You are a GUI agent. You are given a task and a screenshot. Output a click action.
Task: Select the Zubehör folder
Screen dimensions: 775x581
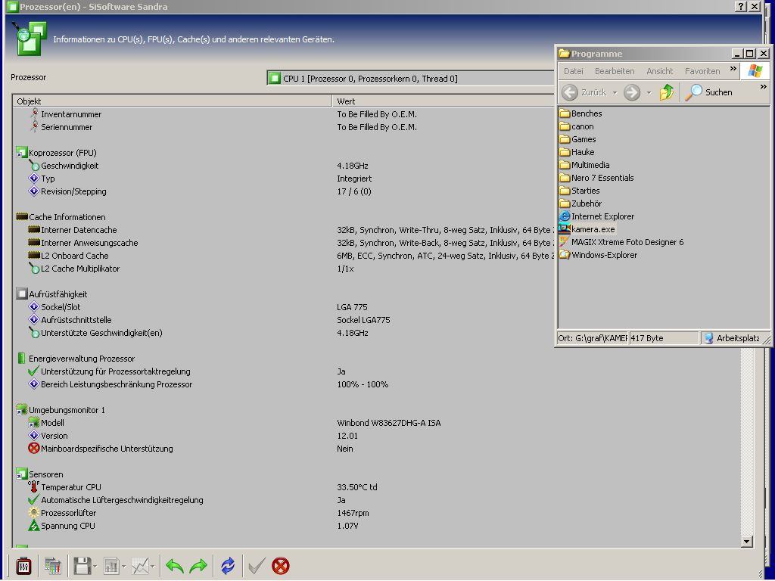pyautogui.click(x=580, y=203)
